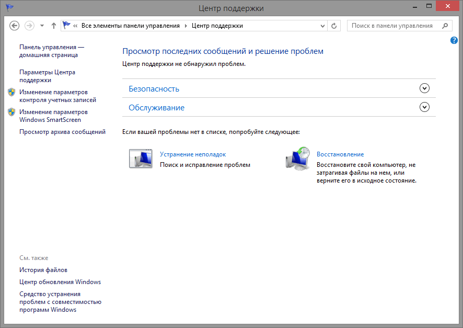
Task: Expand the Обслуживание section chevron
Action: (424, 107)
